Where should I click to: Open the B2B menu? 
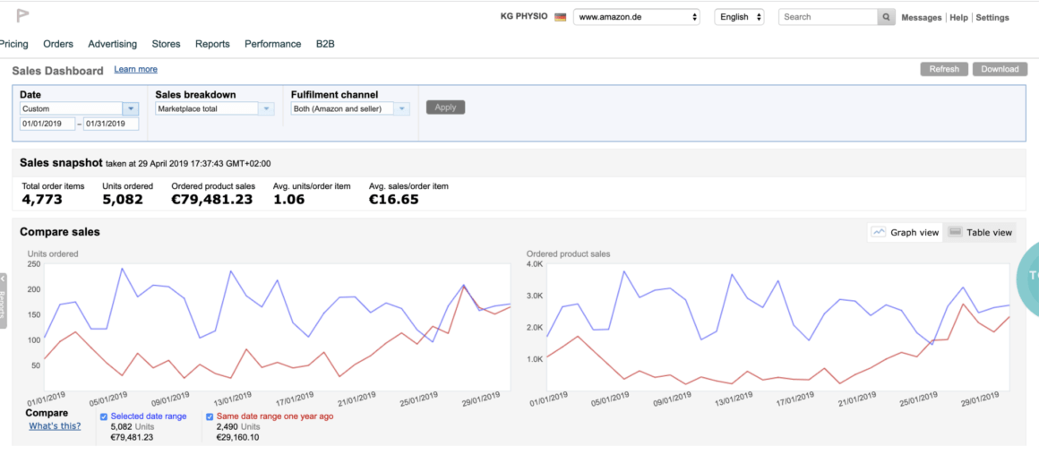(325, 45)
